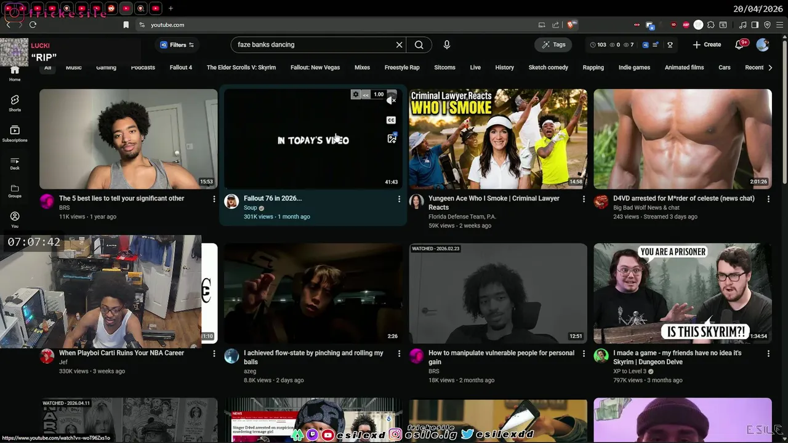788x443 pixels.
Task: Reload the page with the refresh icon
Action: point(33,25)
